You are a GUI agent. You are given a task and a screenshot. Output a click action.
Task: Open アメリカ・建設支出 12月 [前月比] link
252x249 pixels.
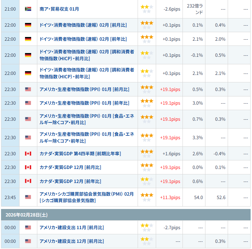(x=72, y=241)
